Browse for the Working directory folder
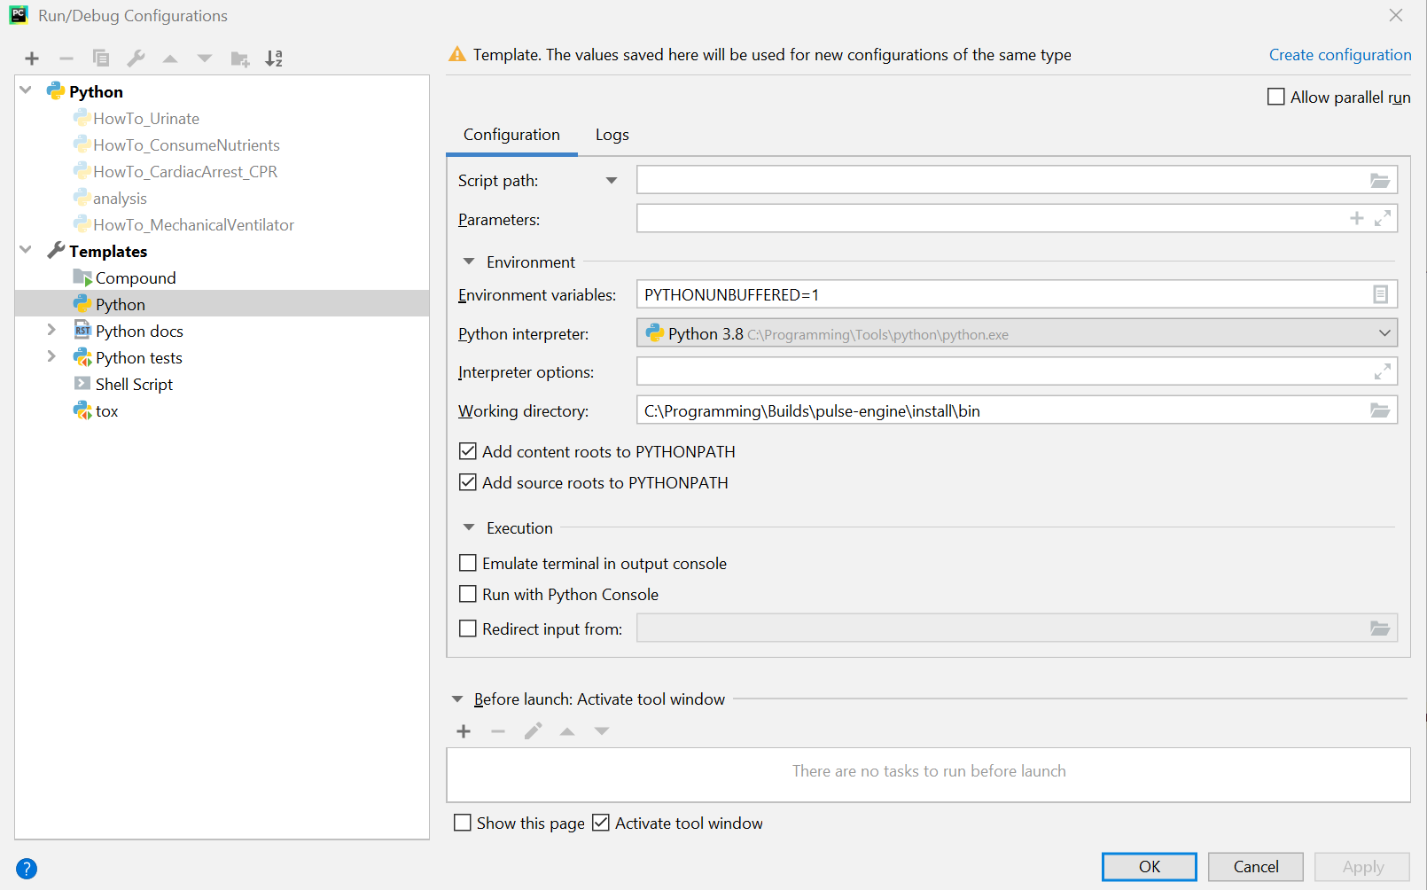Viewport: 1427px width, 890px height. point(1379,410)
